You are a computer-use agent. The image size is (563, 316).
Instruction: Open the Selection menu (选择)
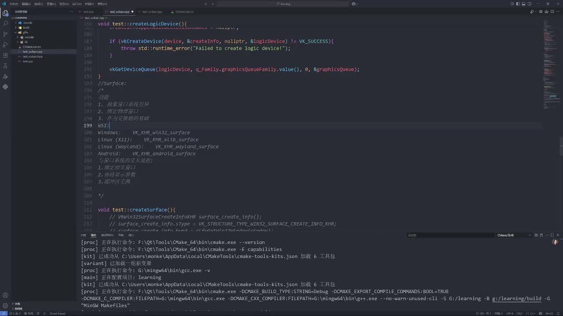[39, 4]
